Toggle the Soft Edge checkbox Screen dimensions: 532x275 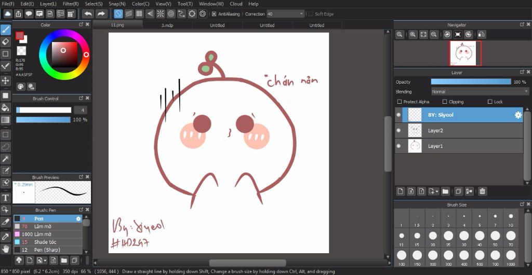[x=311, y=14]
